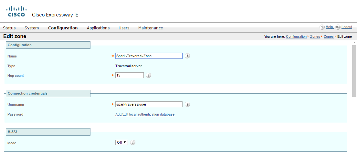The width and height of the screenshot is (357, 154).
Task: Go to Configuration in the breadcrumb
Action: [296, 36]
